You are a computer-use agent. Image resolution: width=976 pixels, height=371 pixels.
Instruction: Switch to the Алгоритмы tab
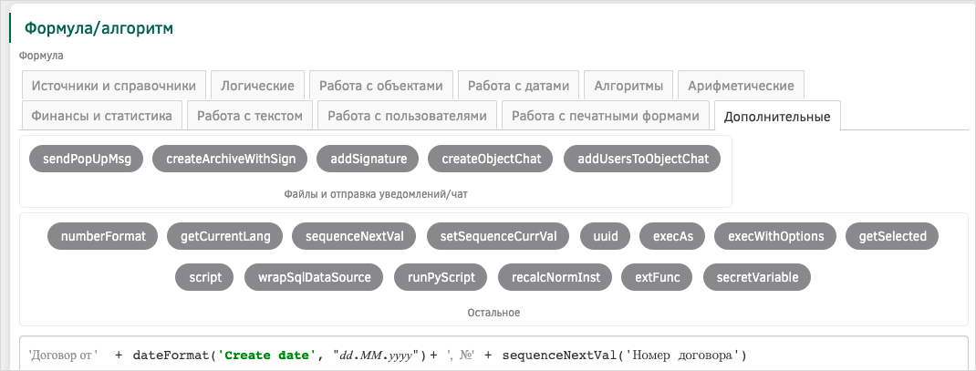coord(628,86)
